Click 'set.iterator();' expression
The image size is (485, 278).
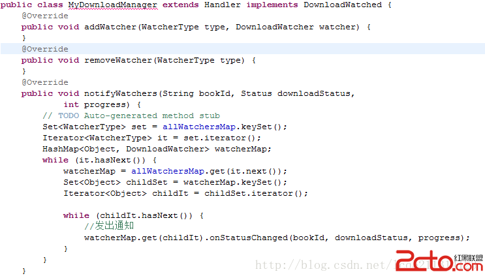[222, 138]
